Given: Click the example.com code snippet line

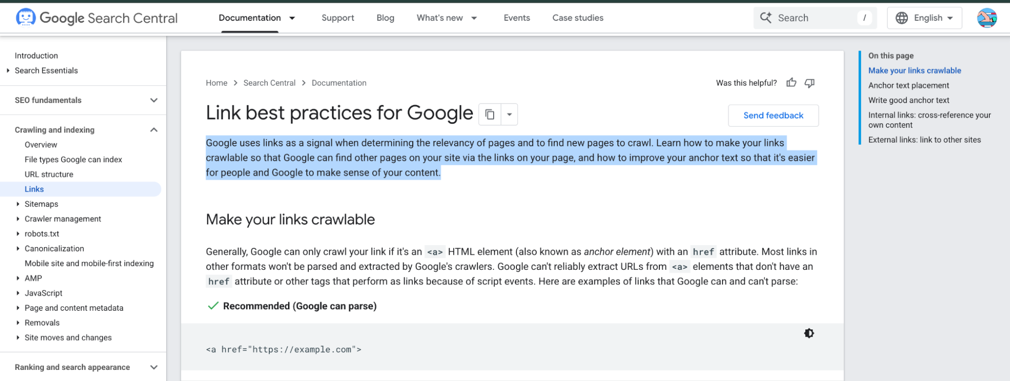Looking at the screenshot, I should click(x=283, y=350).
